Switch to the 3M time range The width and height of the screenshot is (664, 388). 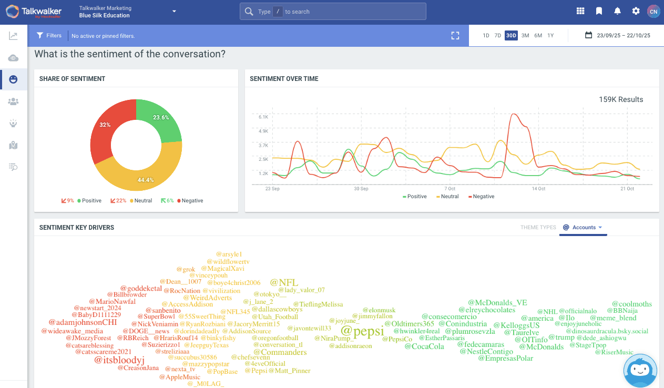(x=525, y=36)
